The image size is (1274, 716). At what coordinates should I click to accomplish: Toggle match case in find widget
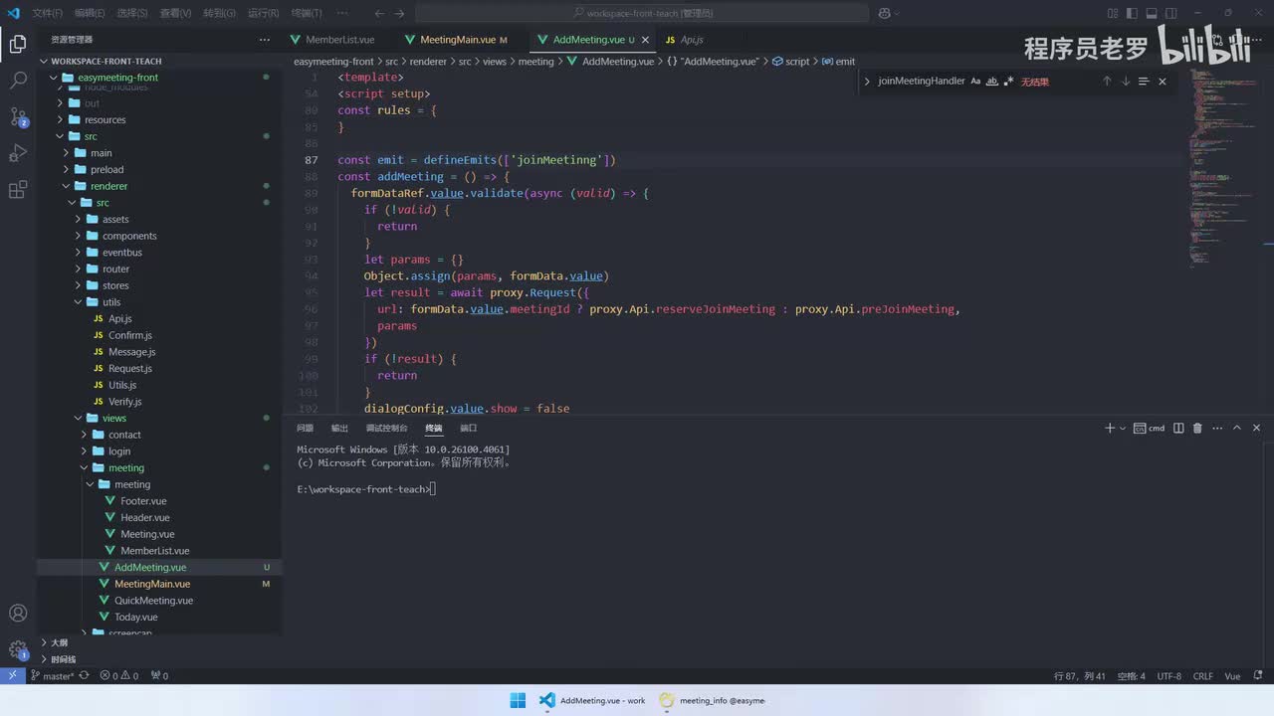[975, 82]
